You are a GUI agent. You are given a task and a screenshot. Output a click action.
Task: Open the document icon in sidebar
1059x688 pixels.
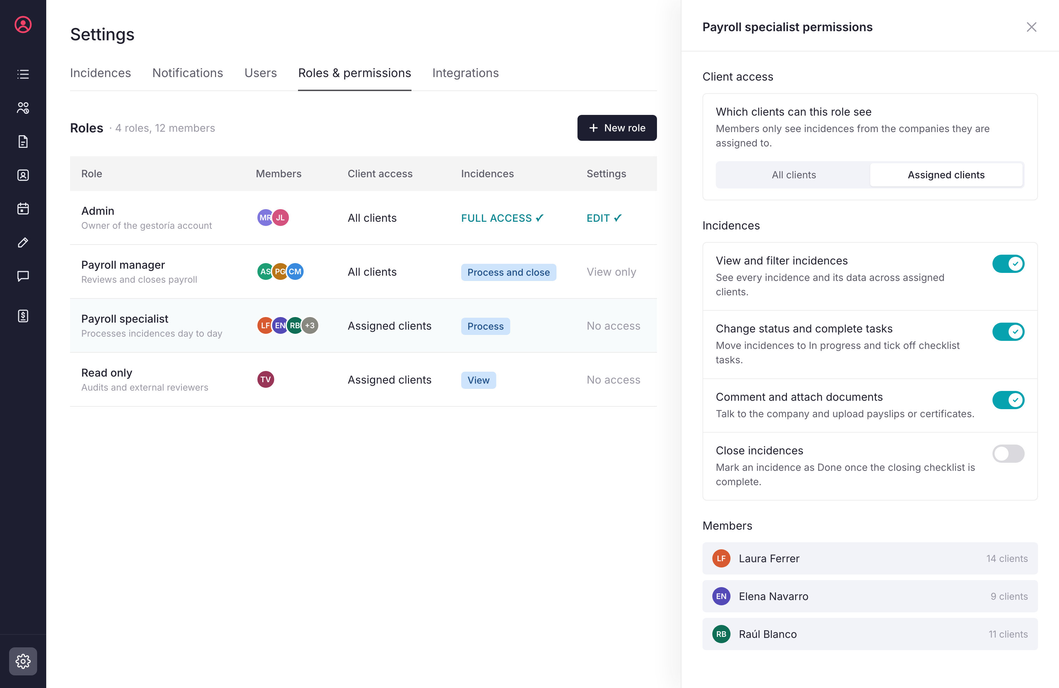click(x=23, y=142)
